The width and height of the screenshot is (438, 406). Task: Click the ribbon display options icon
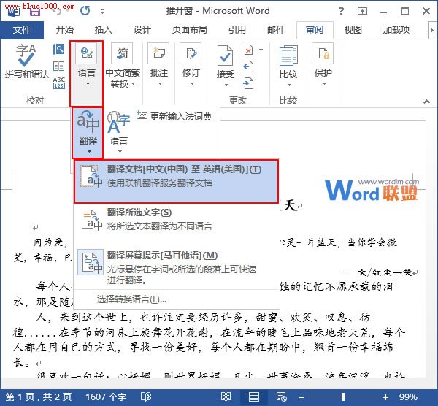(x=362, y=11)
